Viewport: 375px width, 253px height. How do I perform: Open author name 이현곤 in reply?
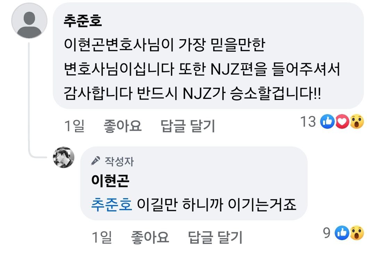[x=110, y=180]
